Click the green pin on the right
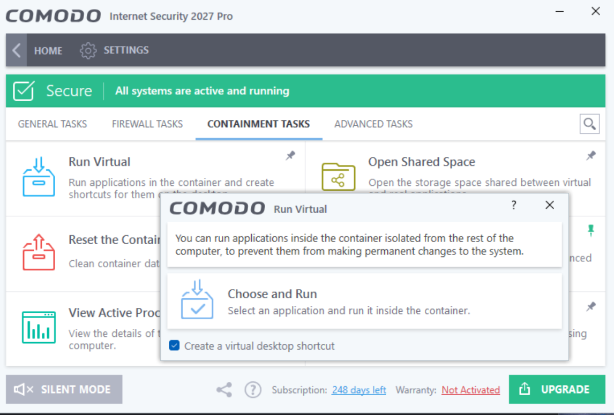 click(x=591, y=231)
